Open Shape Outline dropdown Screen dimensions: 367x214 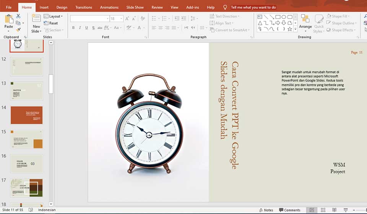pos(341,23)
